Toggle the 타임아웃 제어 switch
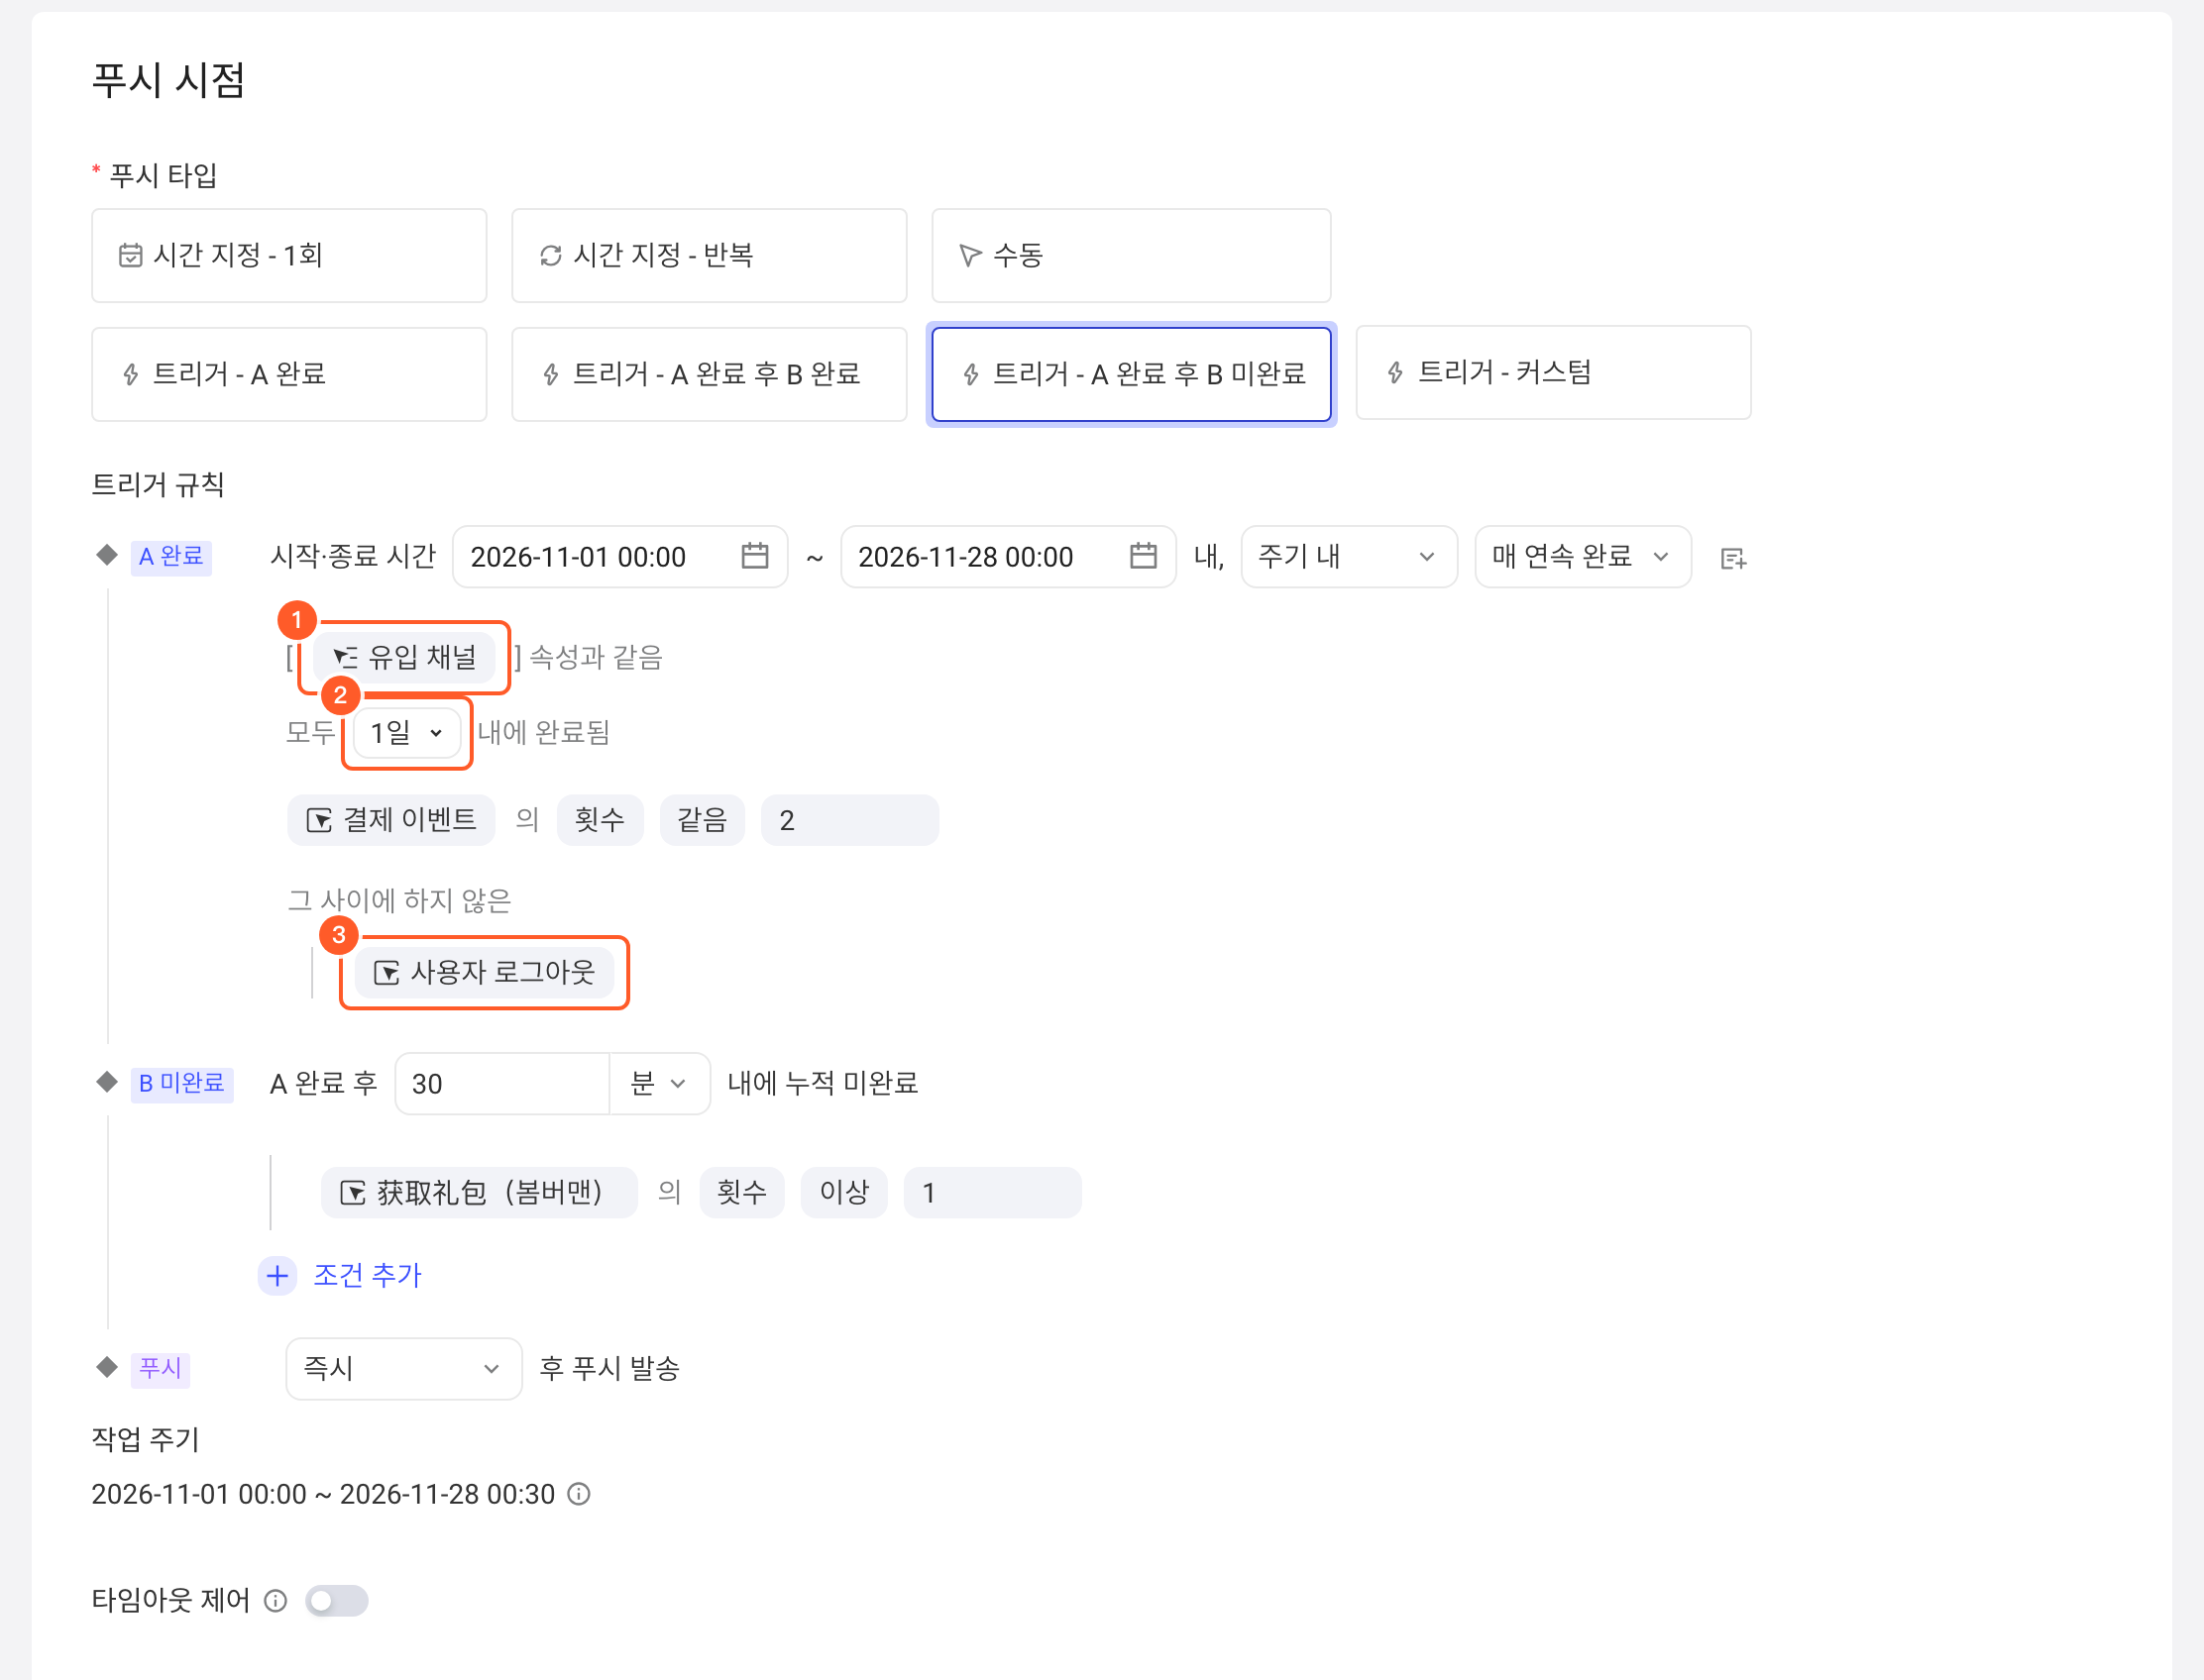This screenshot has width=2204, height=1680. click(x=337, y=1601)
